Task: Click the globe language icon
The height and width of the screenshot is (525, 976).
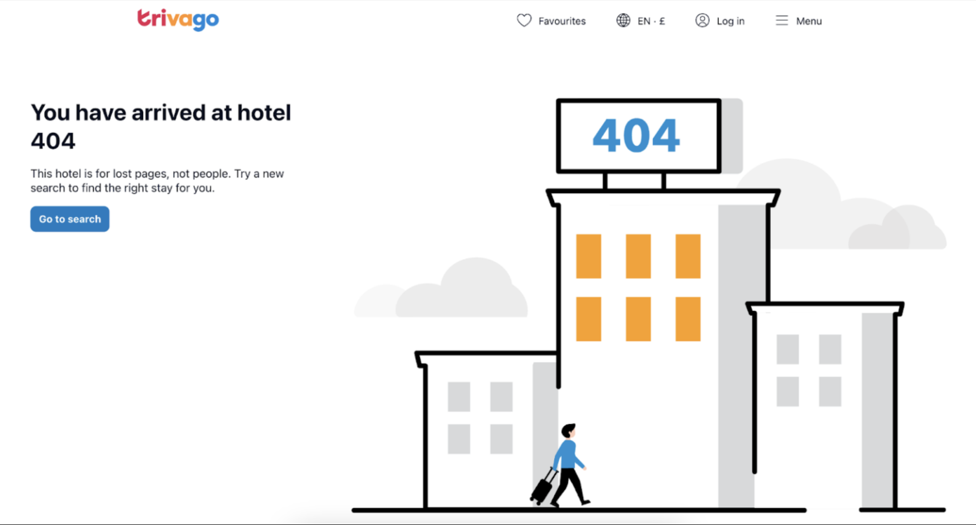Action: 623,20
